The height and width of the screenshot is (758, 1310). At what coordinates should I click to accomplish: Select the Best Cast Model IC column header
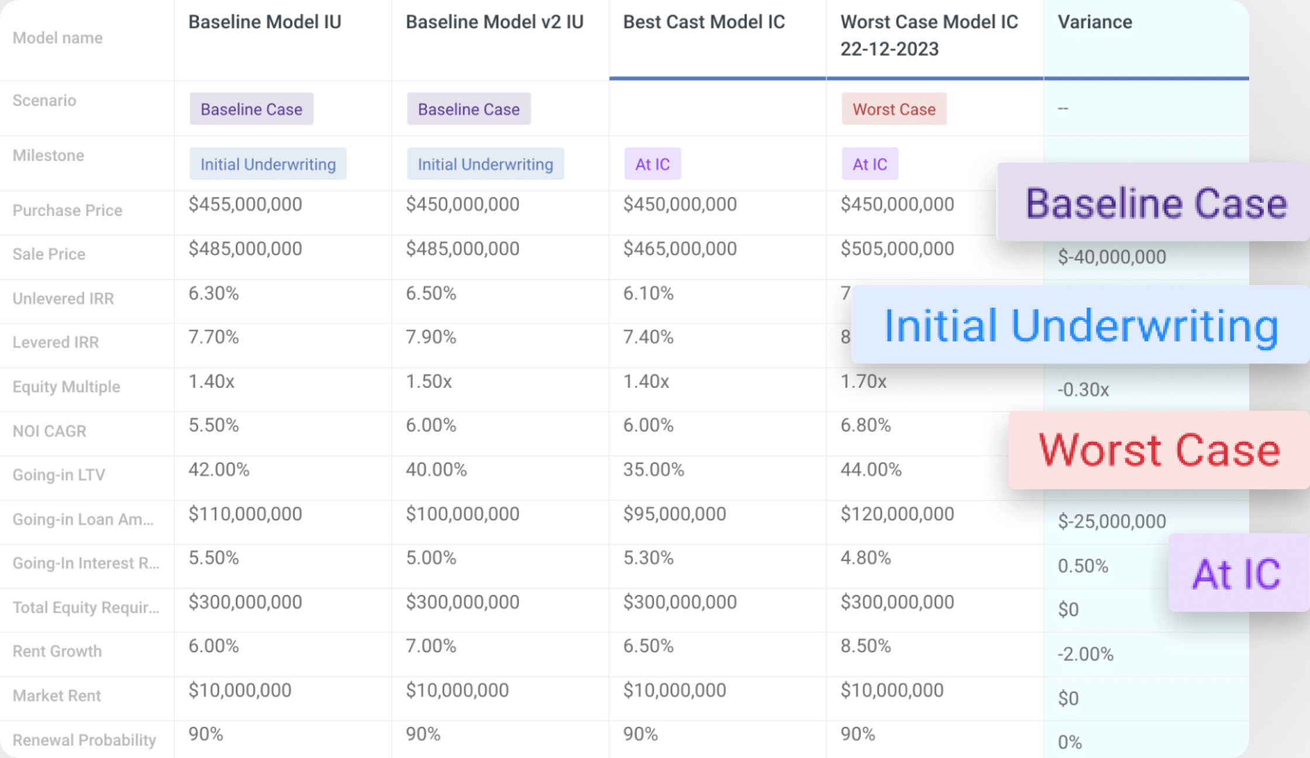pyautogui.click(x=704, y=22)
